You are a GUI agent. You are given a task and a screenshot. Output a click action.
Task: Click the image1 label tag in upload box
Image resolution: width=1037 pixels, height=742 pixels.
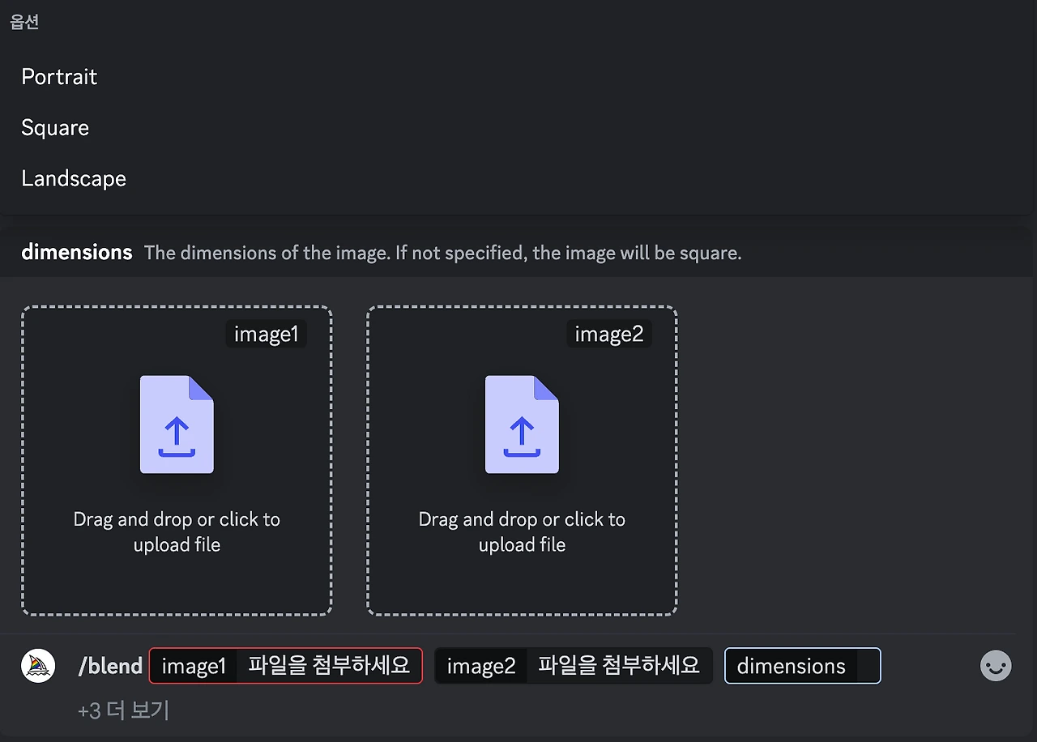[267, 334]
